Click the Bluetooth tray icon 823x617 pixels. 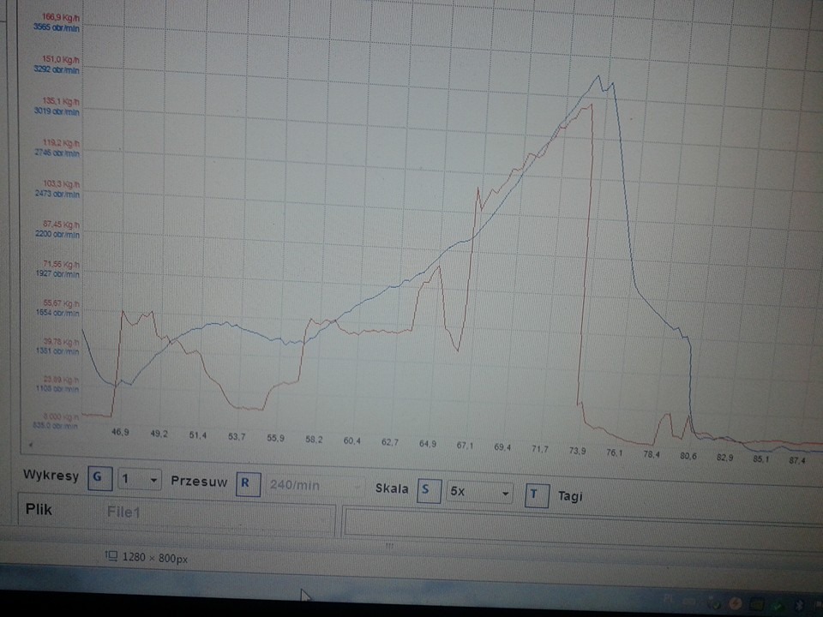(x=799, y=606)
